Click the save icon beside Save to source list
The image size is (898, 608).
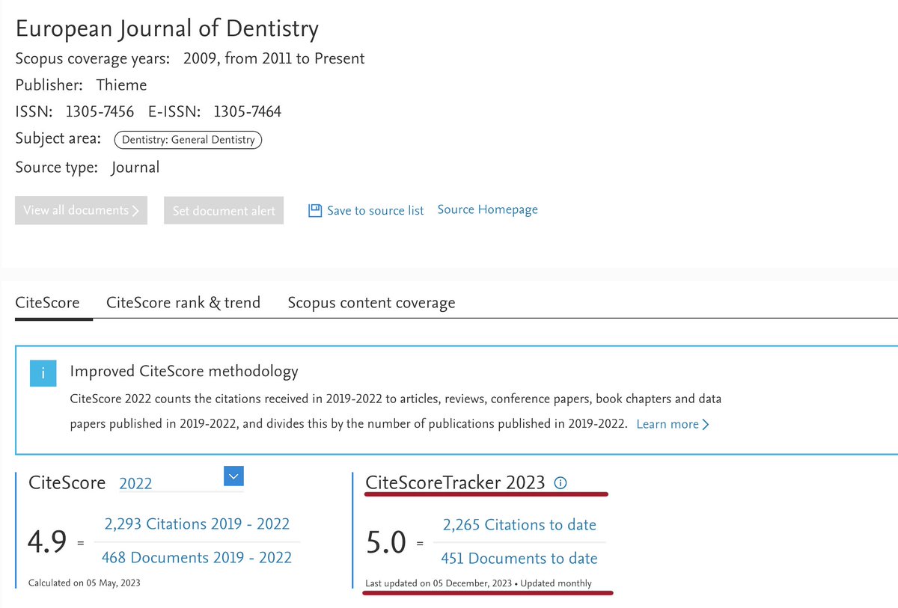315,211
